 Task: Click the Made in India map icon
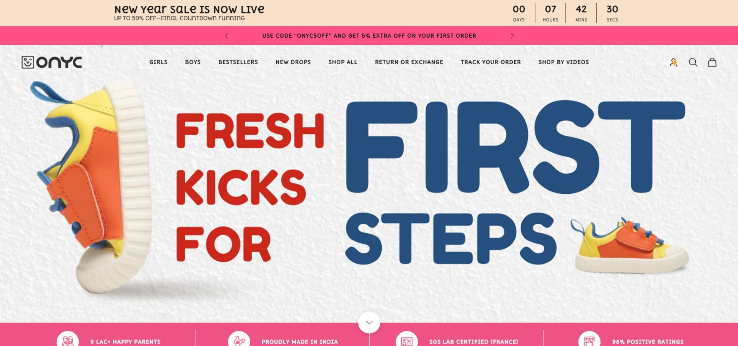coord(239,340)
